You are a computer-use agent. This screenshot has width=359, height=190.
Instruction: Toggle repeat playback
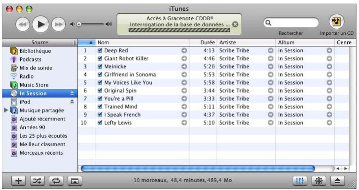point(56,181)
